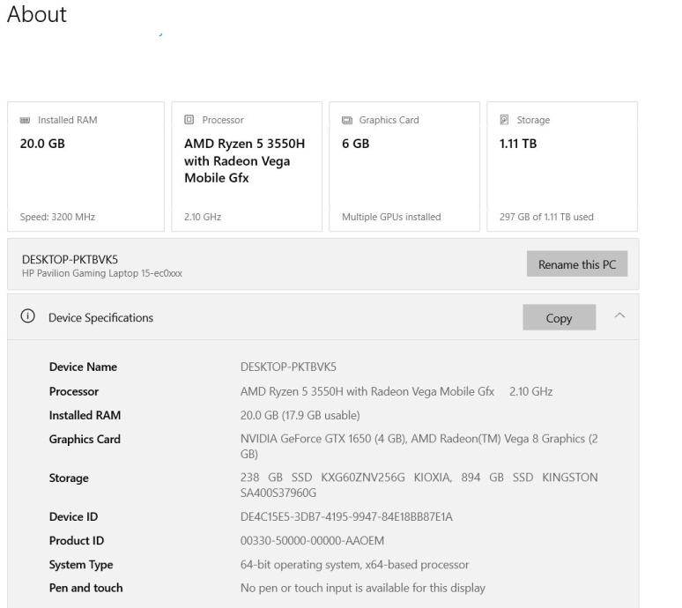This screenshot has height=608, width=682.
Task: Copy the device specifications
Action: (559, 318)
